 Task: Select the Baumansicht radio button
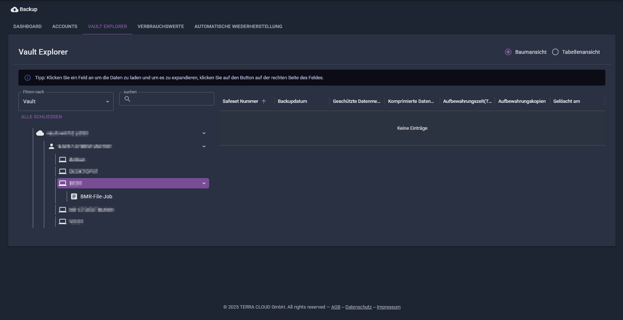click(x=508, y=52)
